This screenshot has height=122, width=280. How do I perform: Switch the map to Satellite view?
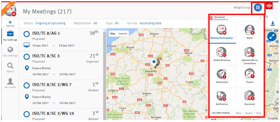pyautogui.click(x=123, y=34)
